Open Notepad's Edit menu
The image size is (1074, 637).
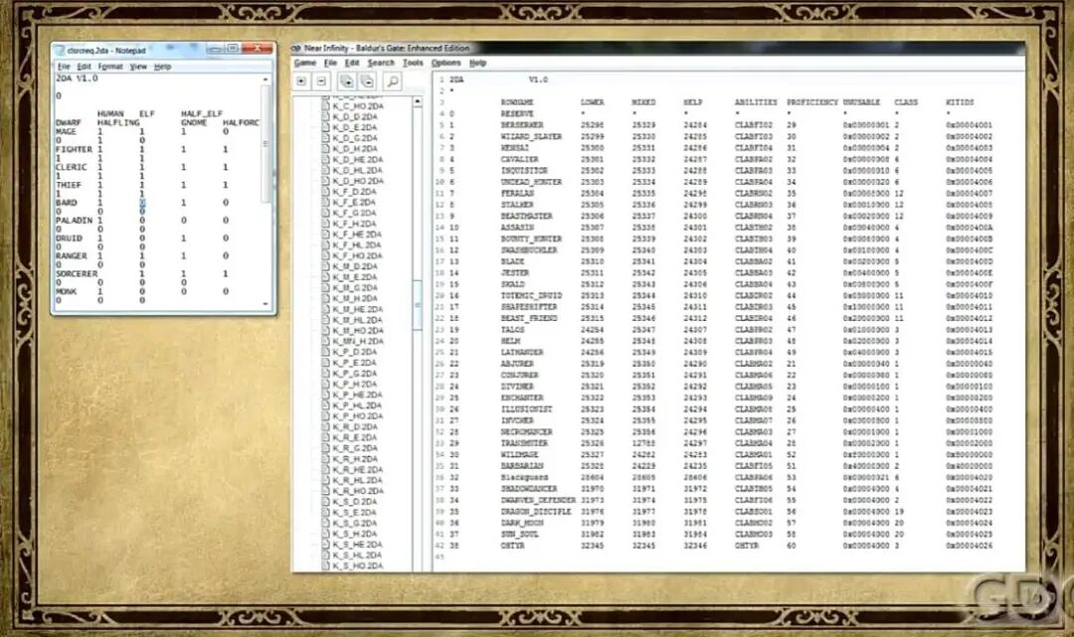pyautogui.click(x=84, y=67)
